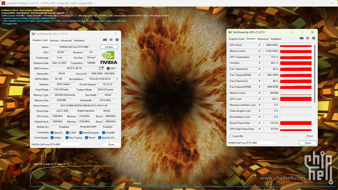Toggle the UEFI checkbox
The width and height of the screenshot is (338, 190).
(x=108, y=68)
